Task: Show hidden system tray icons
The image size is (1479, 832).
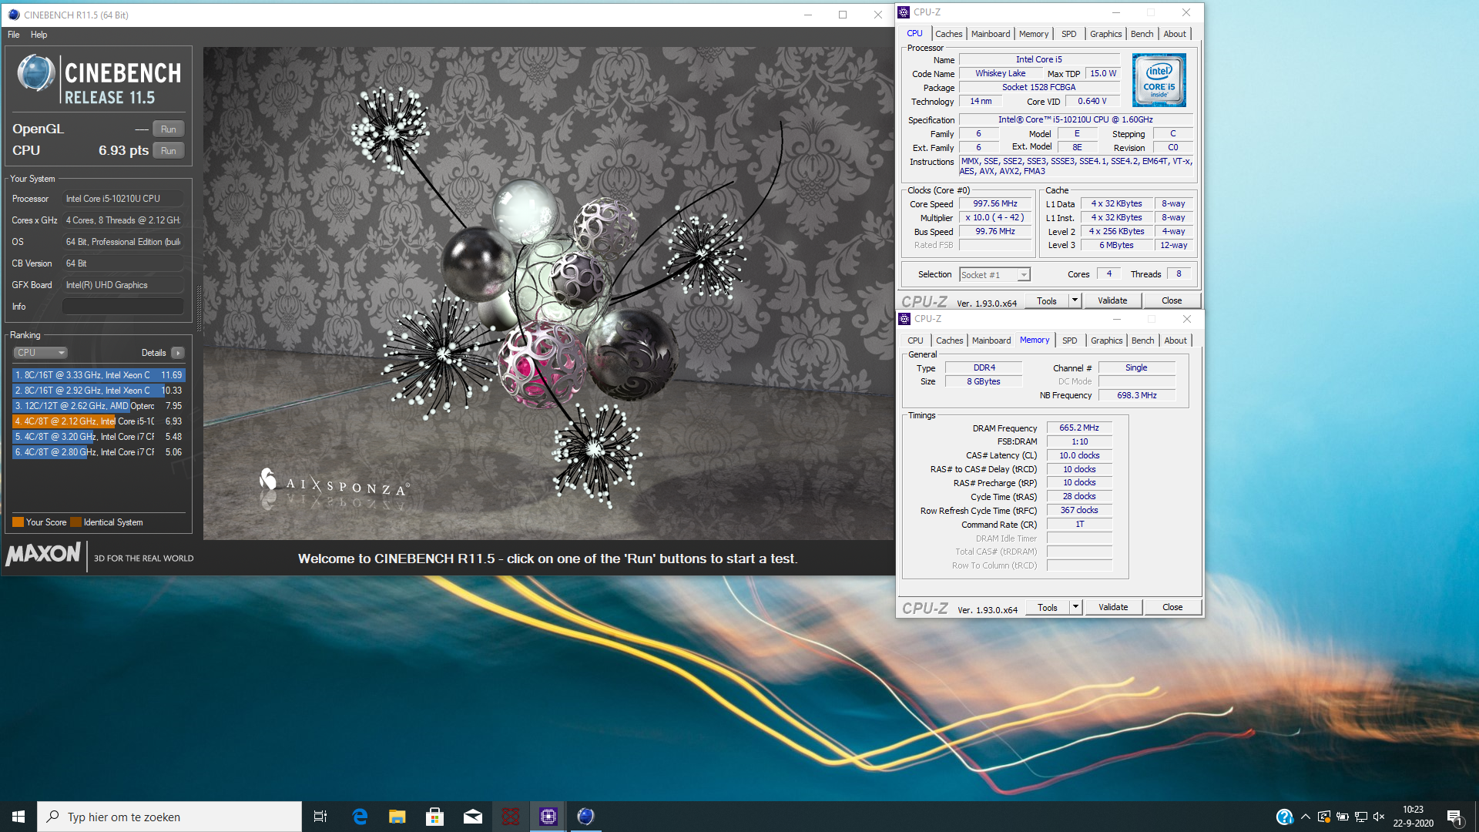Action: (1305, 817)
